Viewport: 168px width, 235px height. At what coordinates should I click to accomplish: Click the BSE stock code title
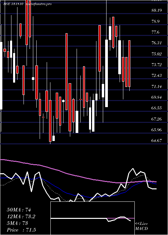click(x=13, y=4)
